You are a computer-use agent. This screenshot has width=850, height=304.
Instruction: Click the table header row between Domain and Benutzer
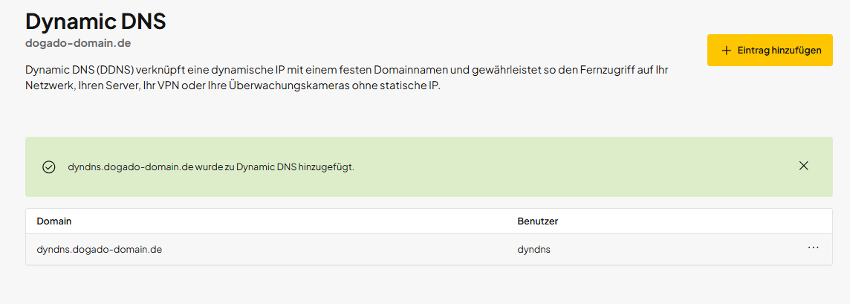(x=297, y=221)
